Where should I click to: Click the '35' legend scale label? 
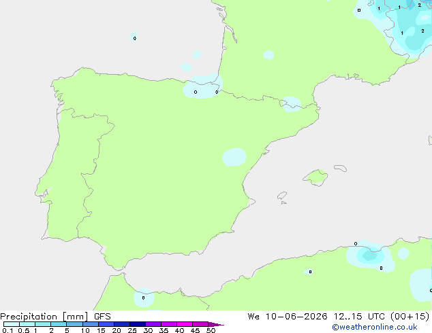(x=164, y=330)
